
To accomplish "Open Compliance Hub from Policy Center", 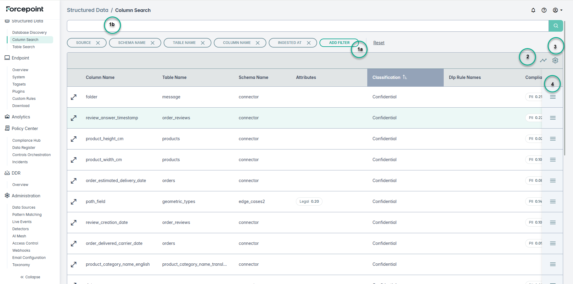I will click(26, 141).
